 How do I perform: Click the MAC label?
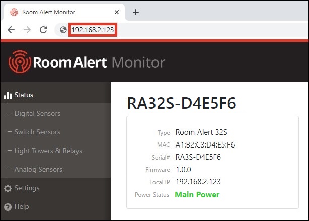tap(164, 145)
